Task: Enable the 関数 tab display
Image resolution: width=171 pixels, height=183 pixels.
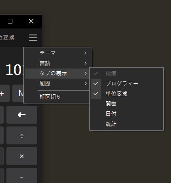Action: pyautogui.click(x=127, y=104)
